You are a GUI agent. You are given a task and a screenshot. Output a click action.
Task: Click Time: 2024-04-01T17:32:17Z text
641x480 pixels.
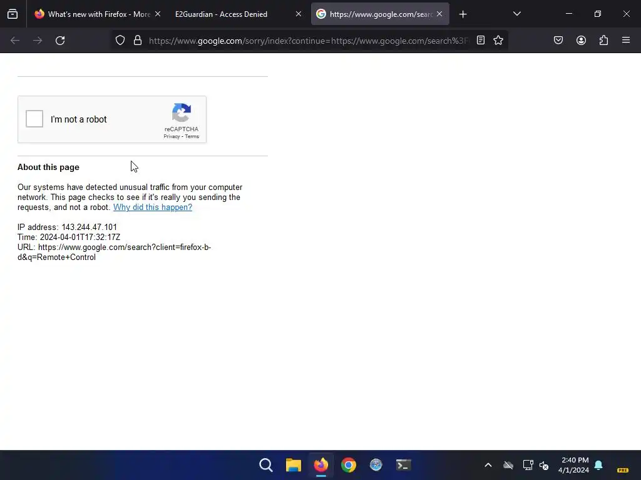pos(69,237)
